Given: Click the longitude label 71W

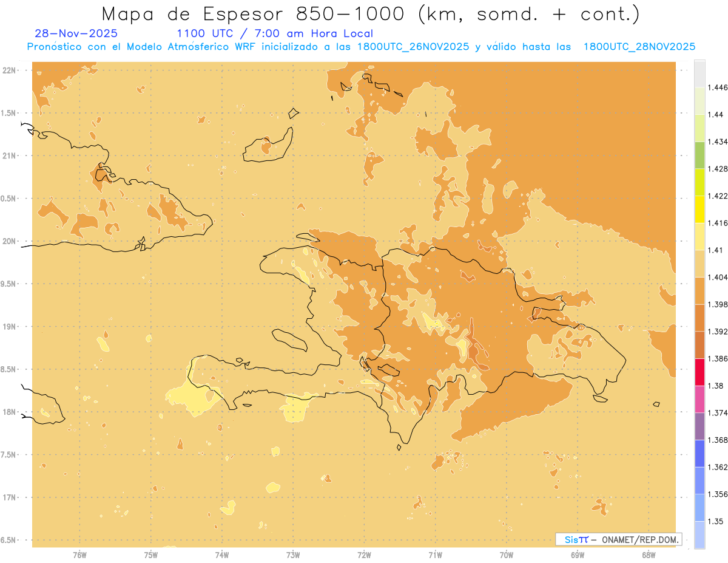Looking at the screenshot, I should [x=435, y=555].
